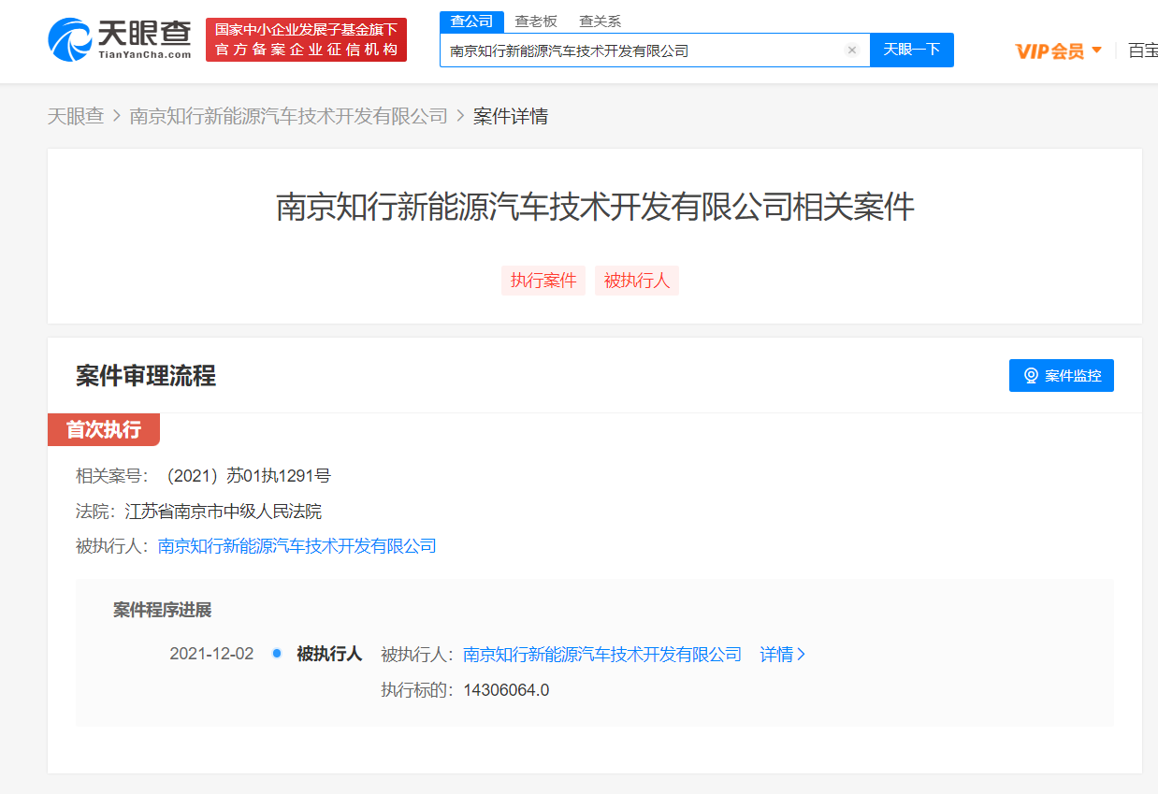1158x794 pixels.
Task: Click 江苏省南京市中级人民法院 text
Action: tap(224, 512)
